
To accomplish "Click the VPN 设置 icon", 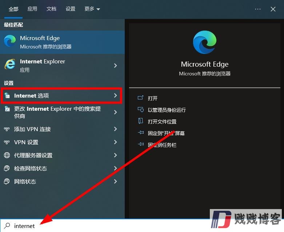I will click(7, 142).
